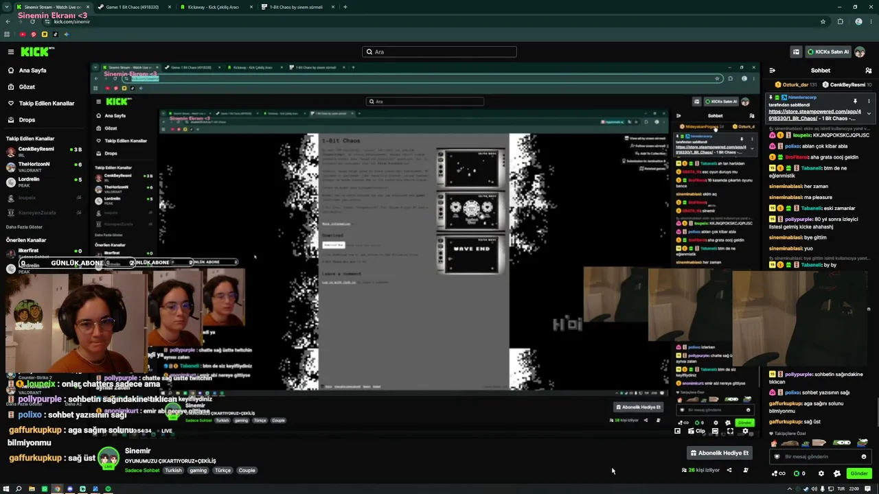This screenshot has width=879, height=494.
Task: Click the 26 kişi izliyor viewer count
Action: click(x=700, y=470)
